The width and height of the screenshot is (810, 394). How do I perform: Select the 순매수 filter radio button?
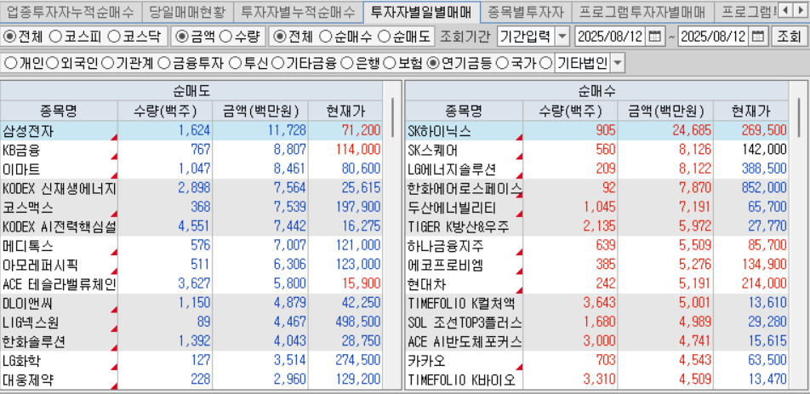pos(325,37)
